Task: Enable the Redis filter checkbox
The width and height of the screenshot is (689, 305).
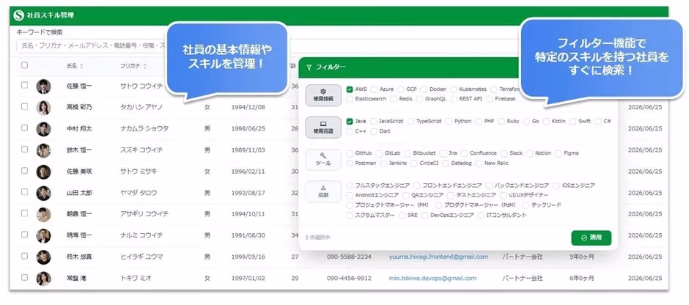Action: click(394, 99)
